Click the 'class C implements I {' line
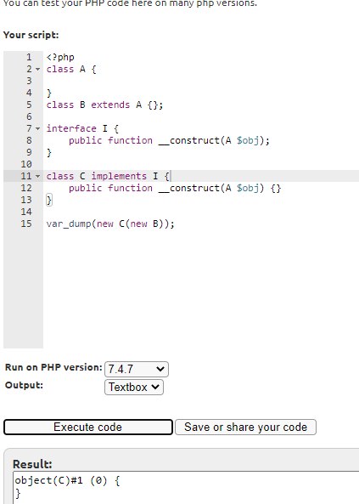This screenshot has height=504, width=359. (108, 176)
